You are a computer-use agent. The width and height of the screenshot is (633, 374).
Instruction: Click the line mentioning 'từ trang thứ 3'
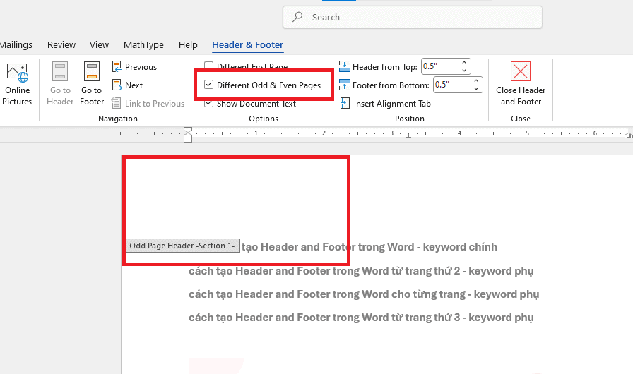click(361, 318)
